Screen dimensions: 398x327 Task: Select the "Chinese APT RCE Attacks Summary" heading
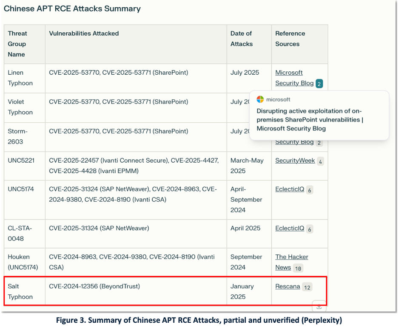tap(72, 8)
